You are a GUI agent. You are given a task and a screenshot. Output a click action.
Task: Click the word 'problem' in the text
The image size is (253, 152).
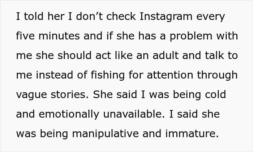191,37
